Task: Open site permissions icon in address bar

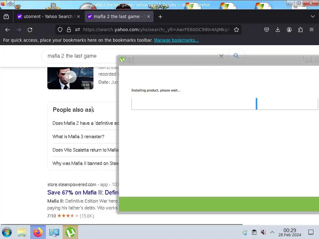Action: [x=78, y=30]
